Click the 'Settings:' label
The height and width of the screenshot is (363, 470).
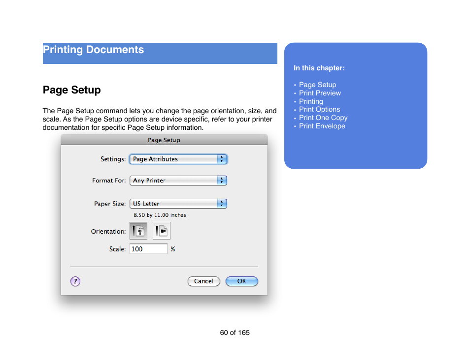113,159
